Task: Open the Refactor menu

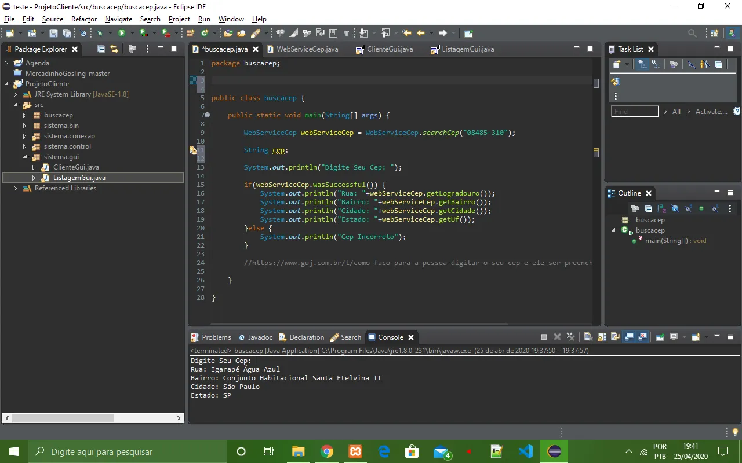Action: [x=84, y=19]
